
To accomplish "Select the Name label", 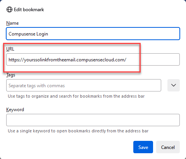I will click(x=12, y=23).
